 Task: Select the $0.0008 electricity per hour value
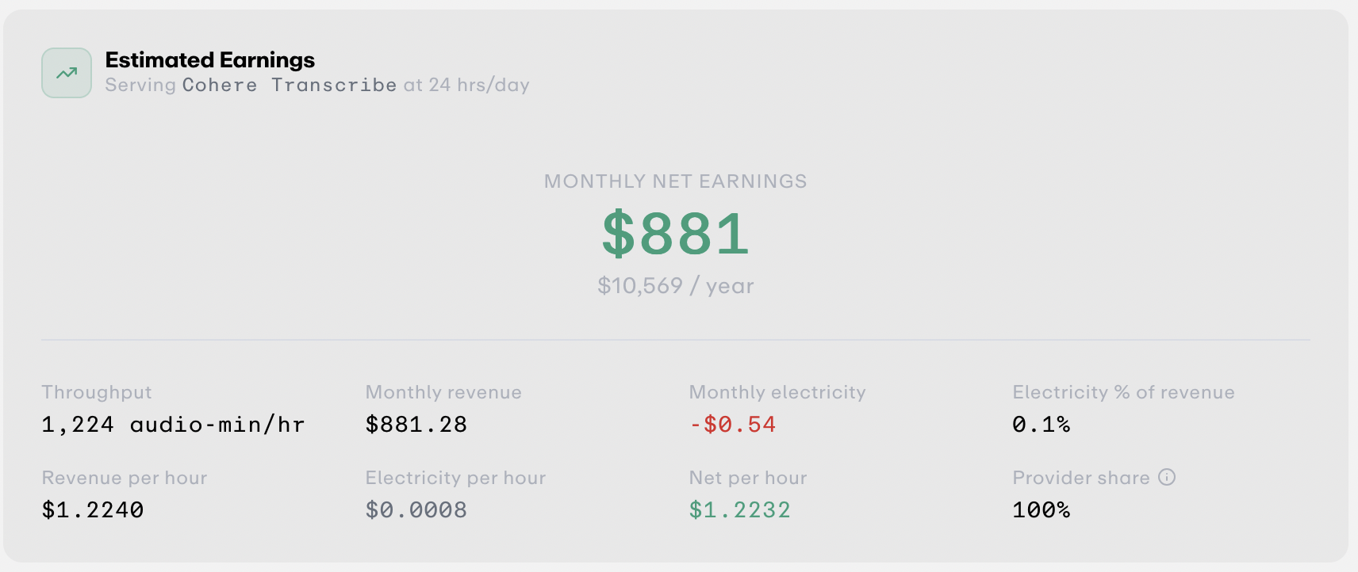(416, 509)
